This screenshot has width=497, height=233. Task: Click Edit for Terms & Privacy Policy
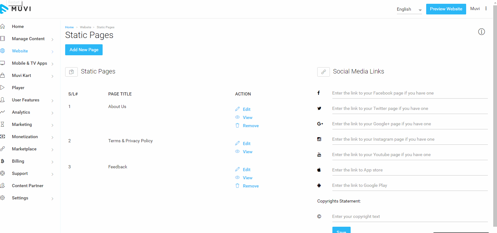247,144
